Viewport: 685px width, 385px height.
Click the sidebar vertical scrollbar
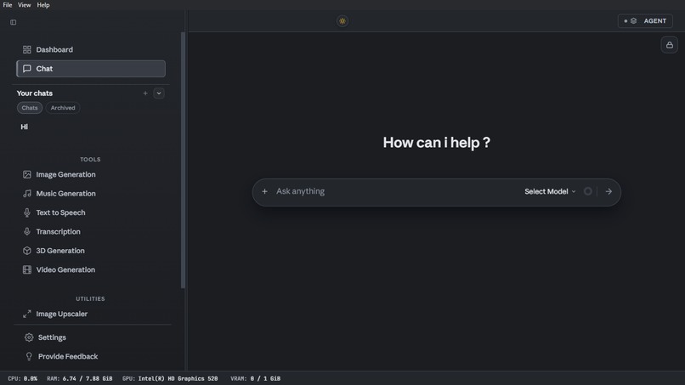point(183,160)
